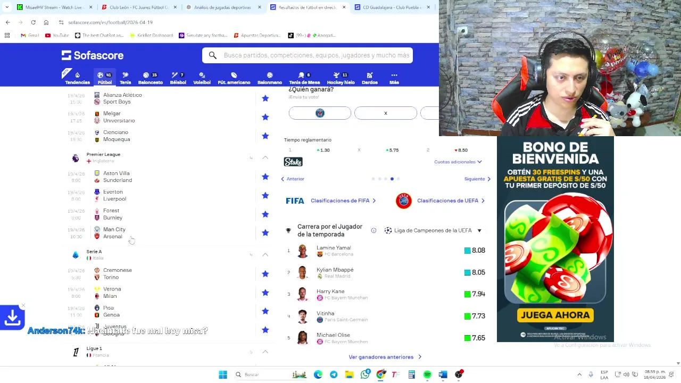The height and width of the screenshot is (383, 681).
Task: Click the Stake bookmaker logo
Action: (x=293, y=162)
